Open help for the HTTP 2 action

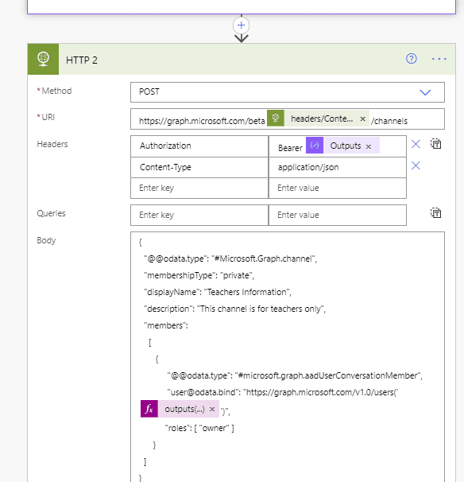pyautogui.click(x=412, y=58)
